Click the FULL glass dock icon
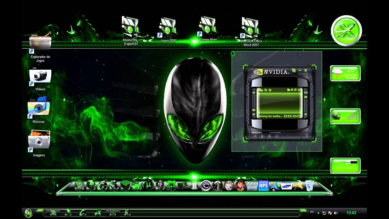This screenshot has width=389, height=219. [x=252, y=186]
